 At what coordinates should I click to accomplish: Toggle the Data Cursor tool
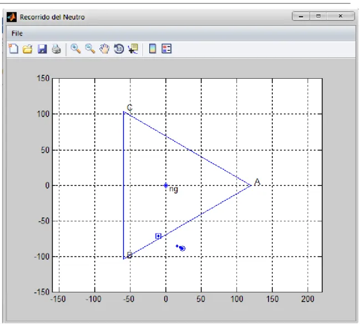tap(133, 49)
